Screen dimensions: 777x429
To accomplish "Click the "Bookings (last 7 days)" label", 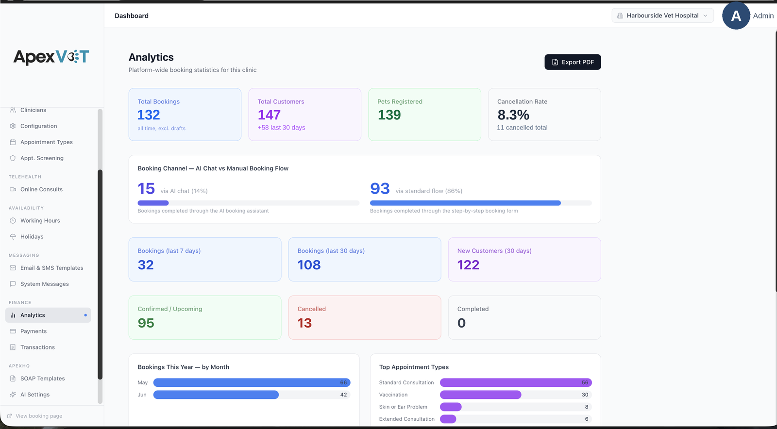I will point(169,251).
